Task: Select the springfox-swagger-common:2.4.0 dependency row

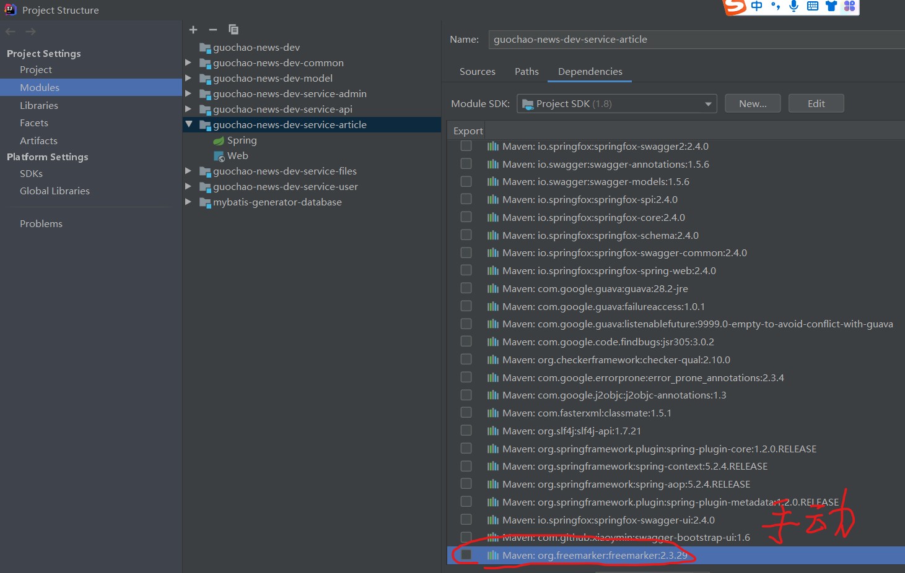Action: [x=676, y=253]
